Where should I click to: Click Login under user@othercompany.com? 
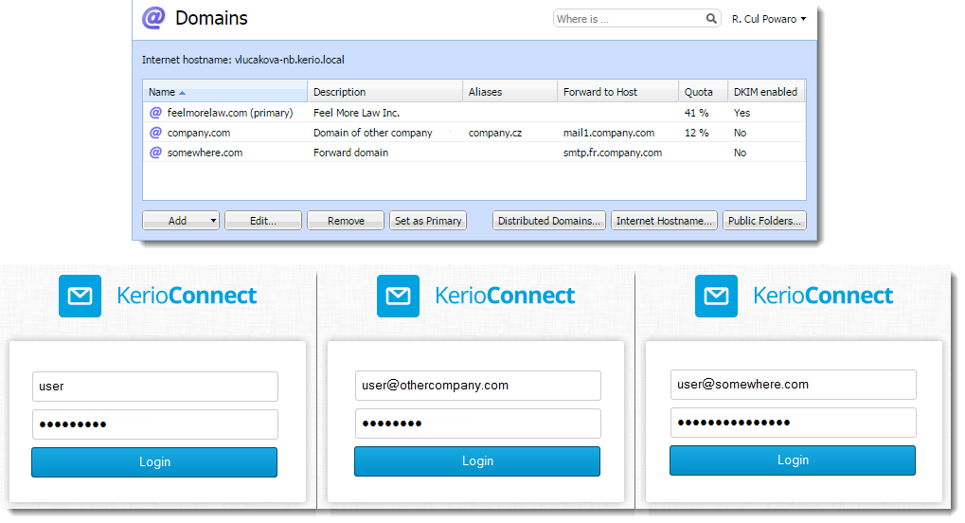coord(477,460)
